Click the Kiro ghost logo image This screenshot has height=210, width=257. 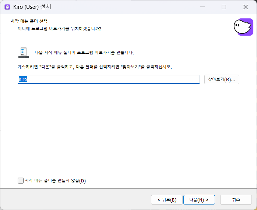243,27
